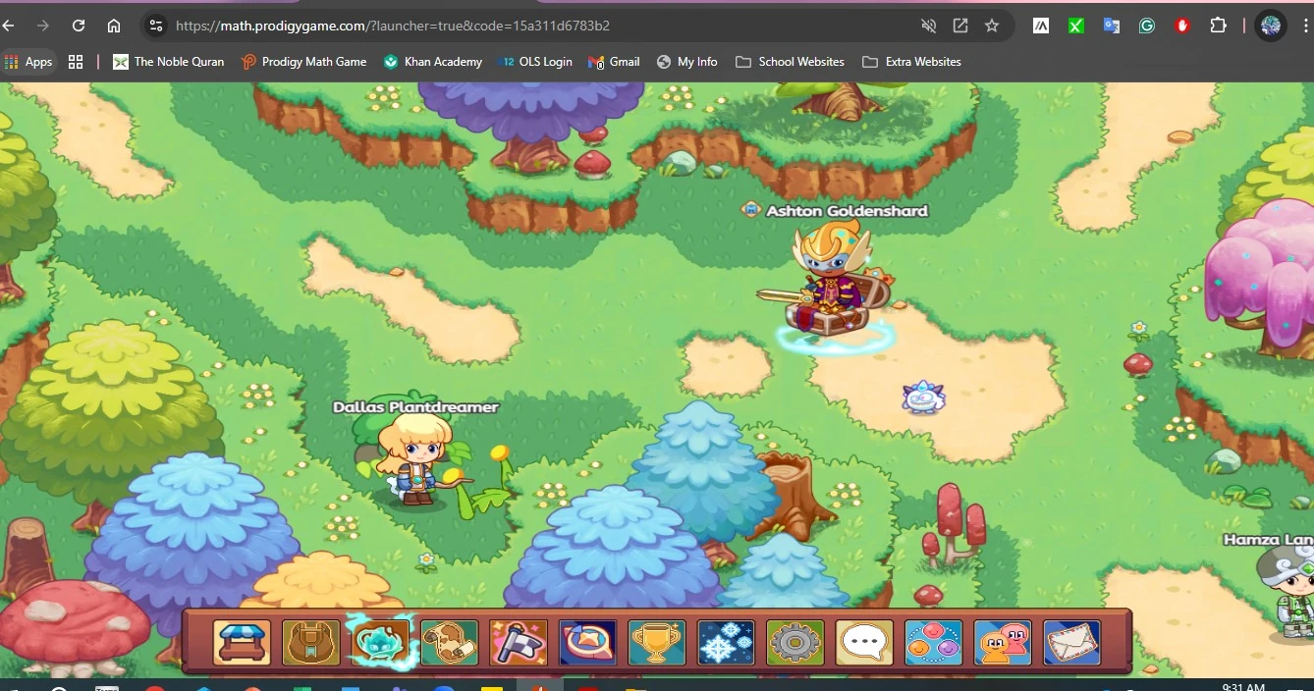The width and height of the screenshot is (1314, 691).
Task: Open the chat speech bubble
Action: click(x=863, y=643)
